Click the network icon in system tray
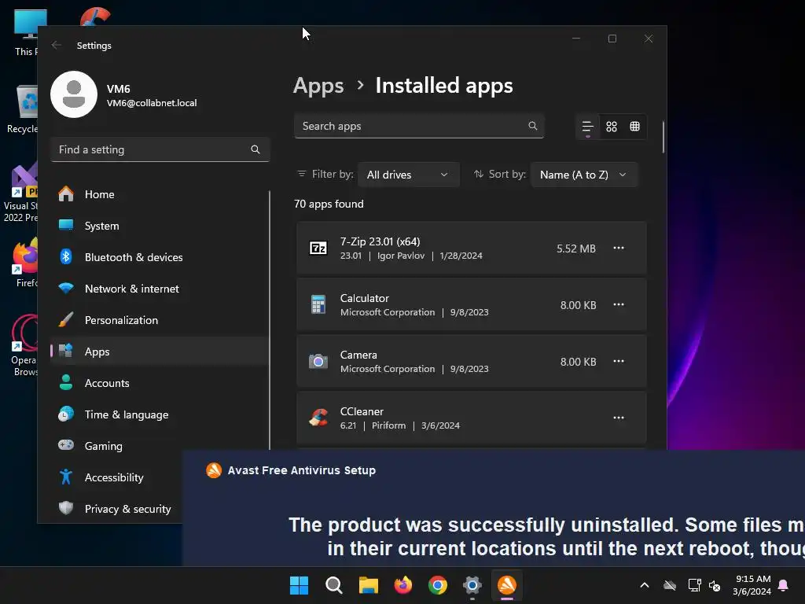The image size is (805, 604). coord(695,585)
